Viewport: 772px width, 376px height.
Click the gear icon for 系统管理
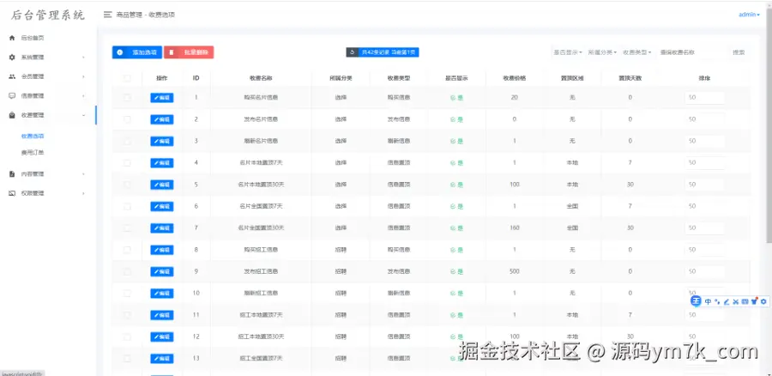(x=12, y=58)
